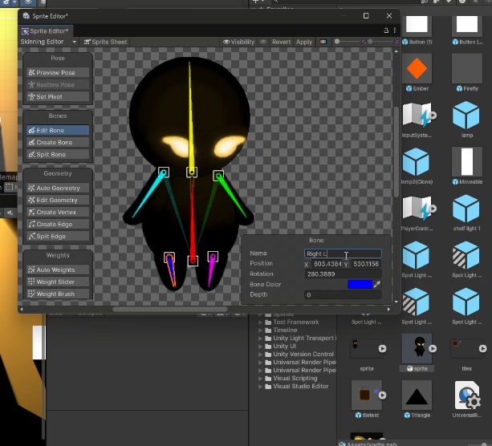Click the blue Bone Color swatch
492x446 pixels.
(x=360, y=284)
